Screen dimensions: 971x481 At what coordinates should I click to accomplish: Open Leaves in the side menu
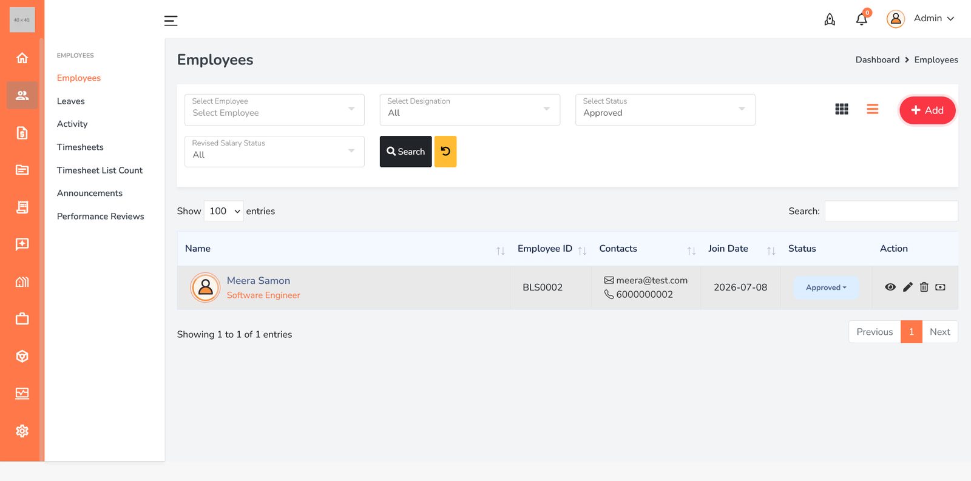pyautogui.click(x=71, y=101)
